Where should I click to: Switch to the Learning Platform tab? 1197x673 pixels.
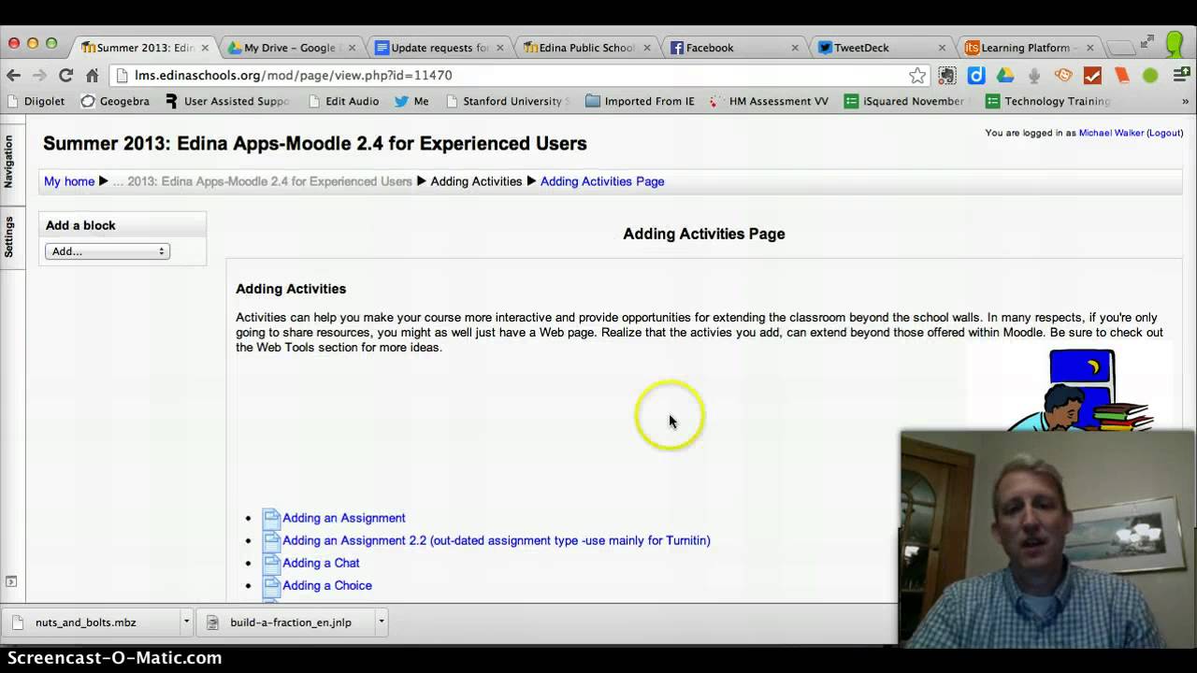1029,48
